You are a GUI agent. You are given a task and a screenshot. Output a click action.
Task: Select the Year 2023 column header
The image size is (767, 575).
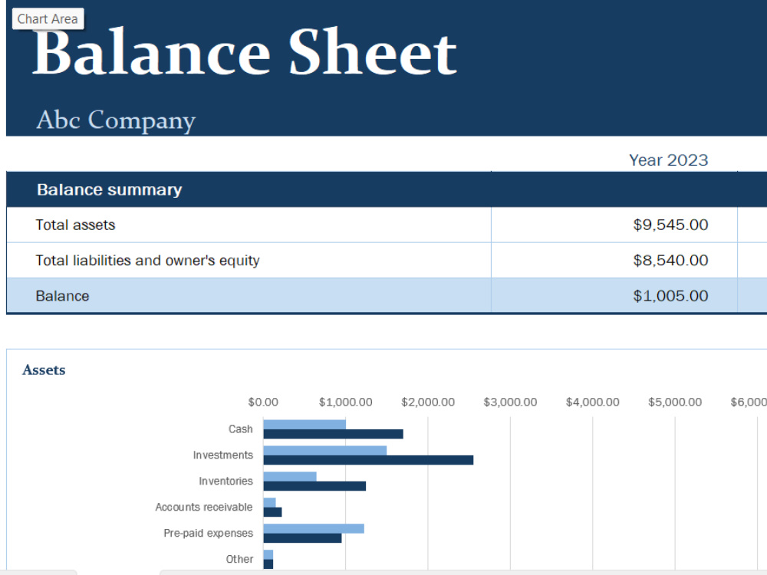[668, 160]
